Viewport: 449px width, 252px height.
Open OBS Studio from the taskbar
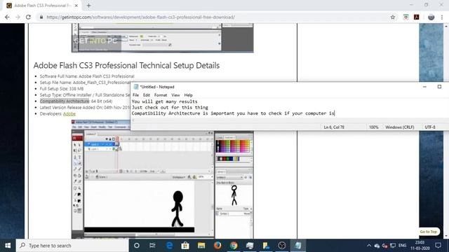(x=282, y=246)
